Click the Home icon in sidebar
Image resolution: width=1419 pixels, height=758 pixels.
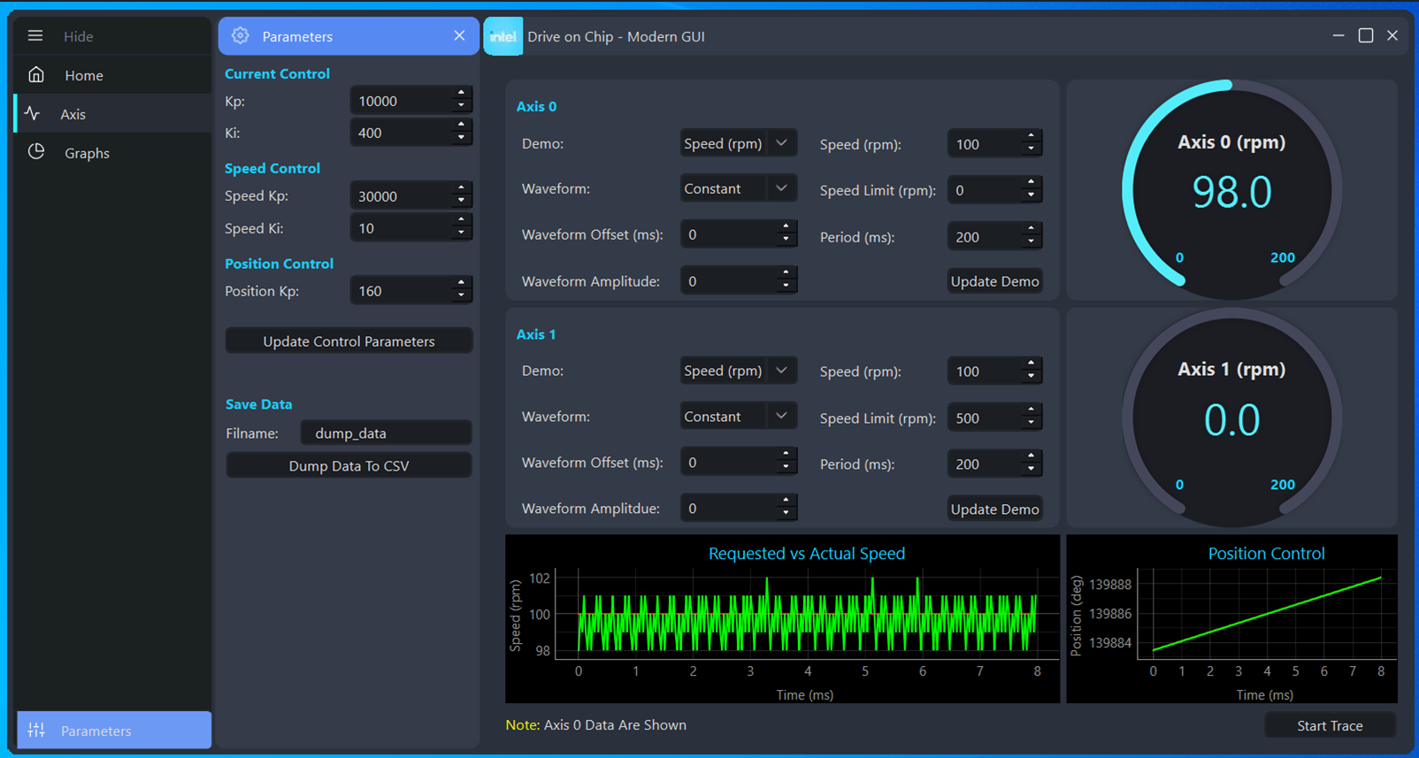click(x=36, y=75)
